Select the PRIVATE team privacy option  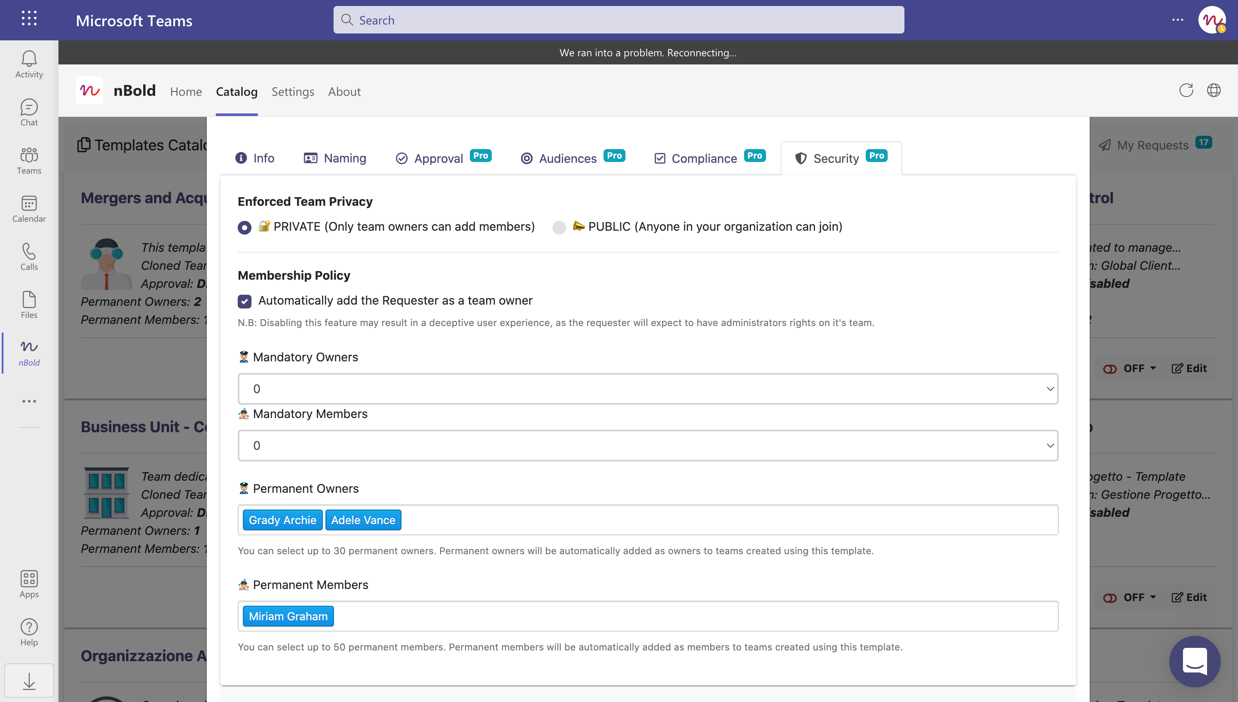click(x=245, y=227)
